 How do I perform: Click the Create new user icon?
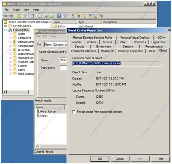pyautogui.click(x=73, y=16)
